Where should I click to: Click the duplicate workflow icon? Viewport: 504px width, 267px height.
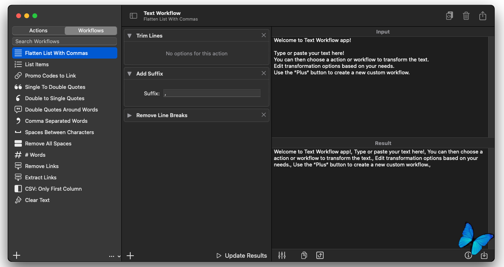tap(449, 16)
